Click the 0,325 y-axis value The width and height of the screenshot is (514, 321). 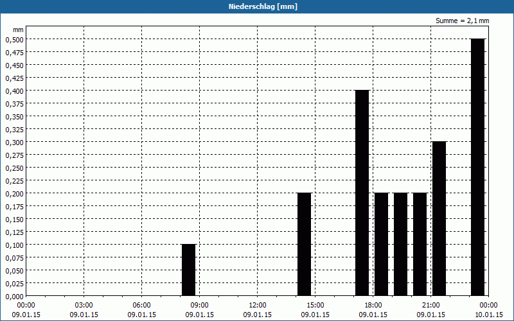pos(14,130)
